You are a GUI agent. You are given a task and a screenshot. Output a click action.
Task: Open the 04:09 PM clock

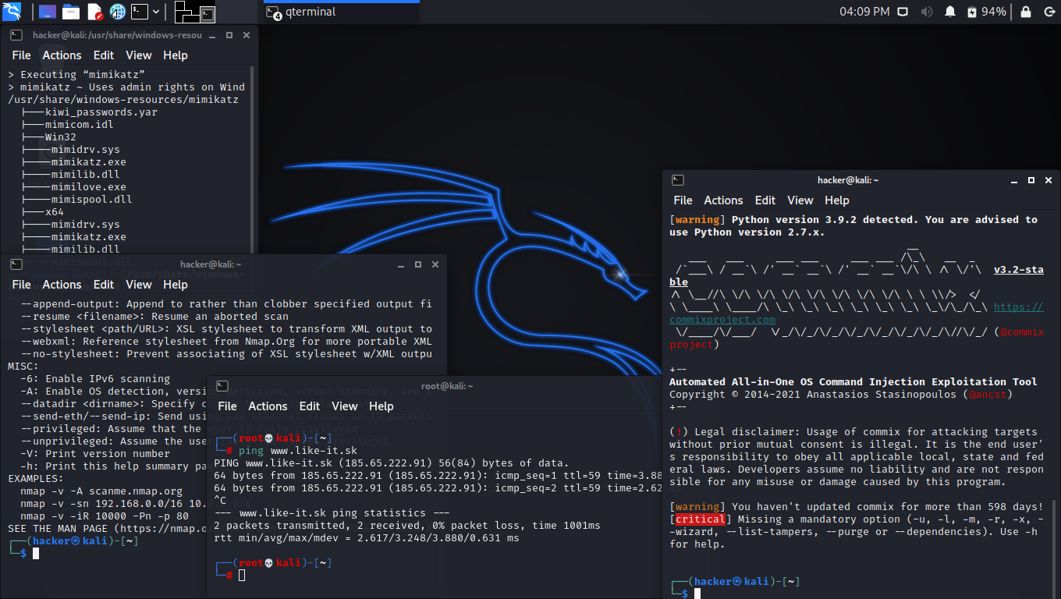(x=864, y=12)
